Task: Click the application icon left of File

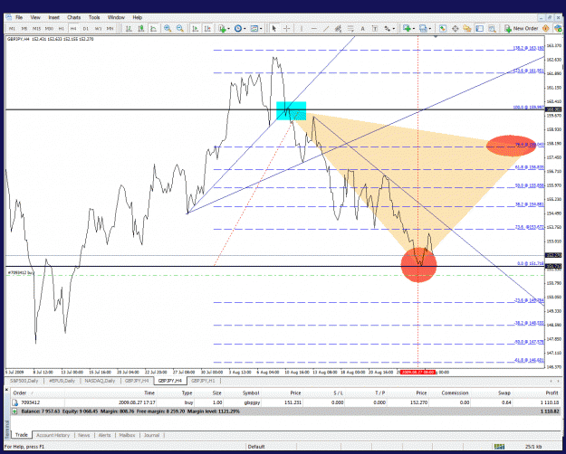Action: [x=9, y=17]
